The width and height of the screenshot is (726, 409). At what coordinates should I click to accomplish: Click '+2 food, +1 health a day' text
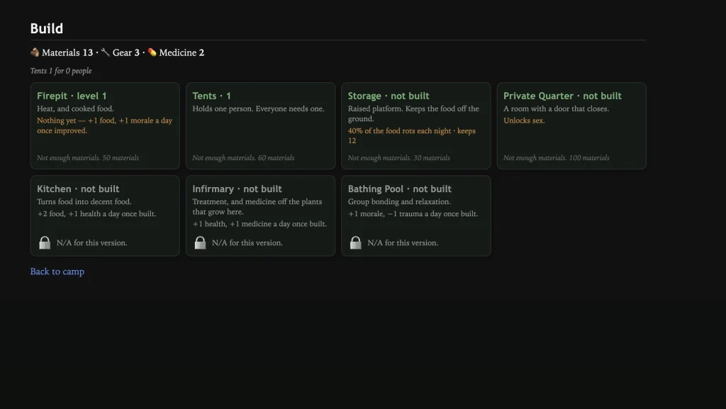(96, 214)
